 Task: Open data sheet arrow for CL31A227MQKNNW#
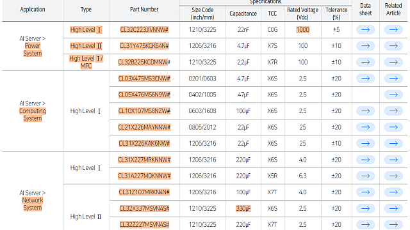[x=365, y=176]
